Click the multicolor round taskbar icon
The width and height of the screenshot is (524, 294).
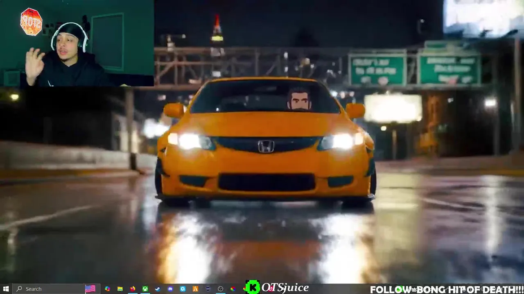click(233, 289)
